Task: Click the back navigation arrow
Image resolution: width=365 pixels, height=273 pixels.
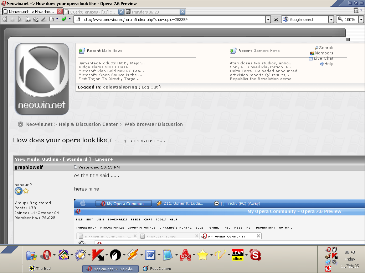Action: [x=12, y=19]
